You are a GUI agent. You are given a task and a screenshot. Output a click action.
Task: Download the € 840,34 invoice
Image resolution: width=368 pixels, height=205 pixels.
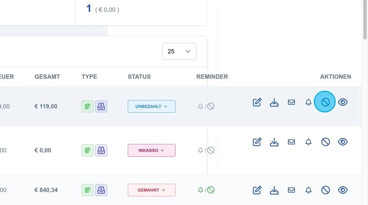coord(274,190)
